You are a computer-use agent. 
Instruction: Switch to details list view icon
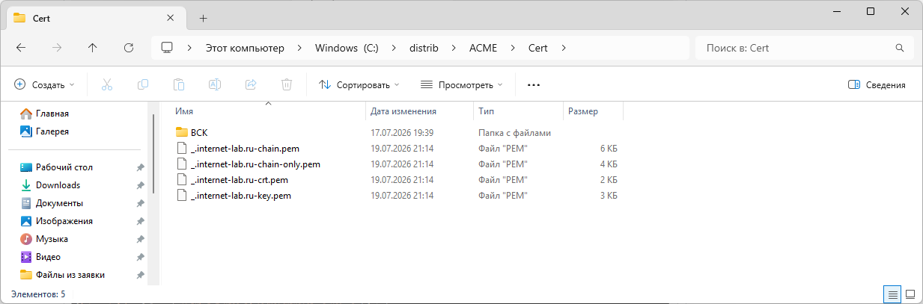point(893,294)
